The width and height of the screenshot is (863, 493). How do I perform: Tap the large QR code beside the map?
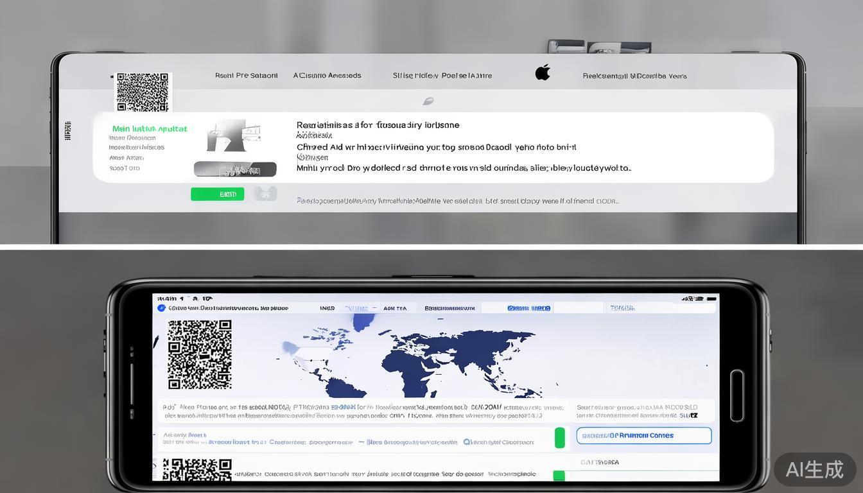tap(200, 354)
